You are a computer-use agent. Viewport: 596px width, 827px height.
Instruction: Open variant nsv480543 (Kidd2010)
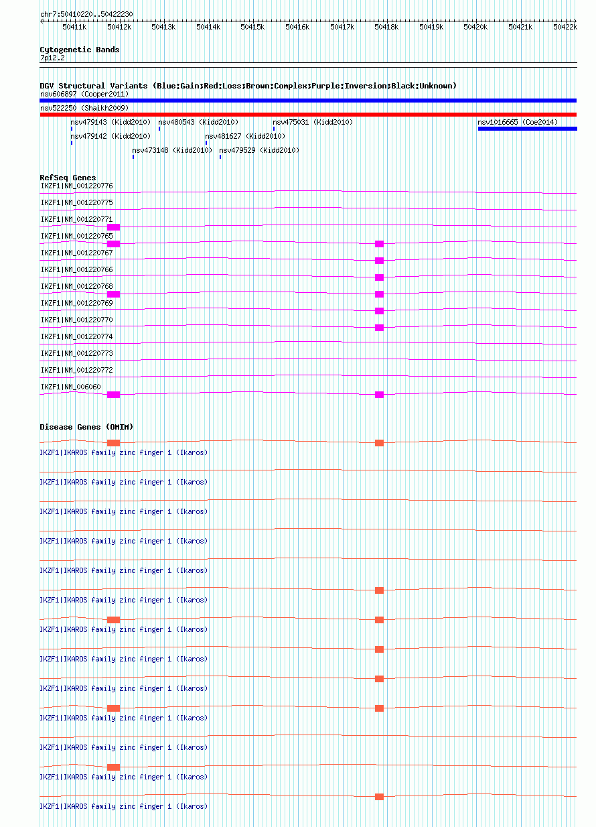198,122
